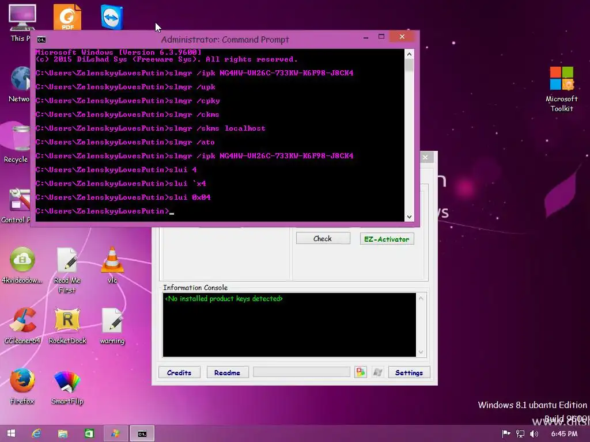Maximize the Command Prompt window

tap(381, 36)
